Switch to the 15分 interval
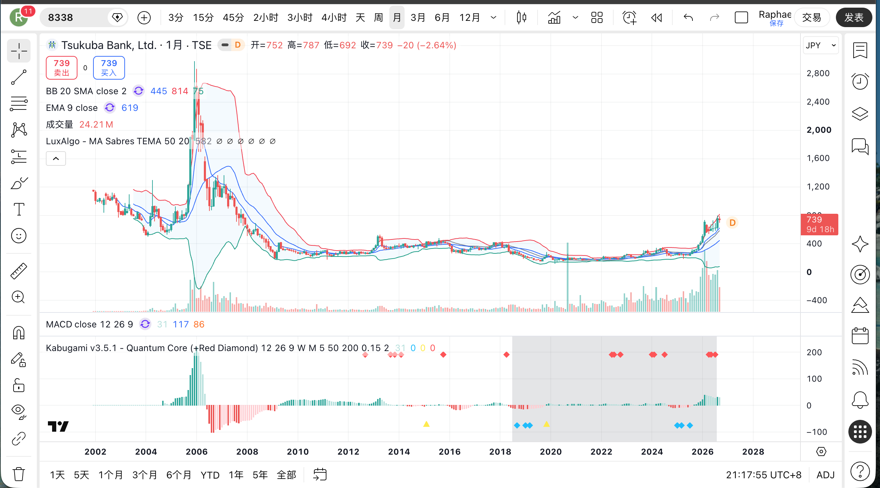Viewport: 880px width, 488px height. pos(203,17)
